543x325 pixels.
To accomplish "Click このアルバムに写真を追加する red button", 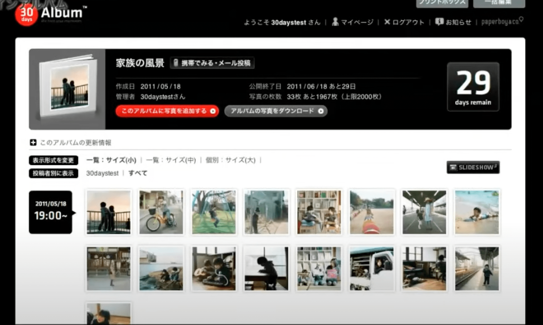I will (167, 111).
